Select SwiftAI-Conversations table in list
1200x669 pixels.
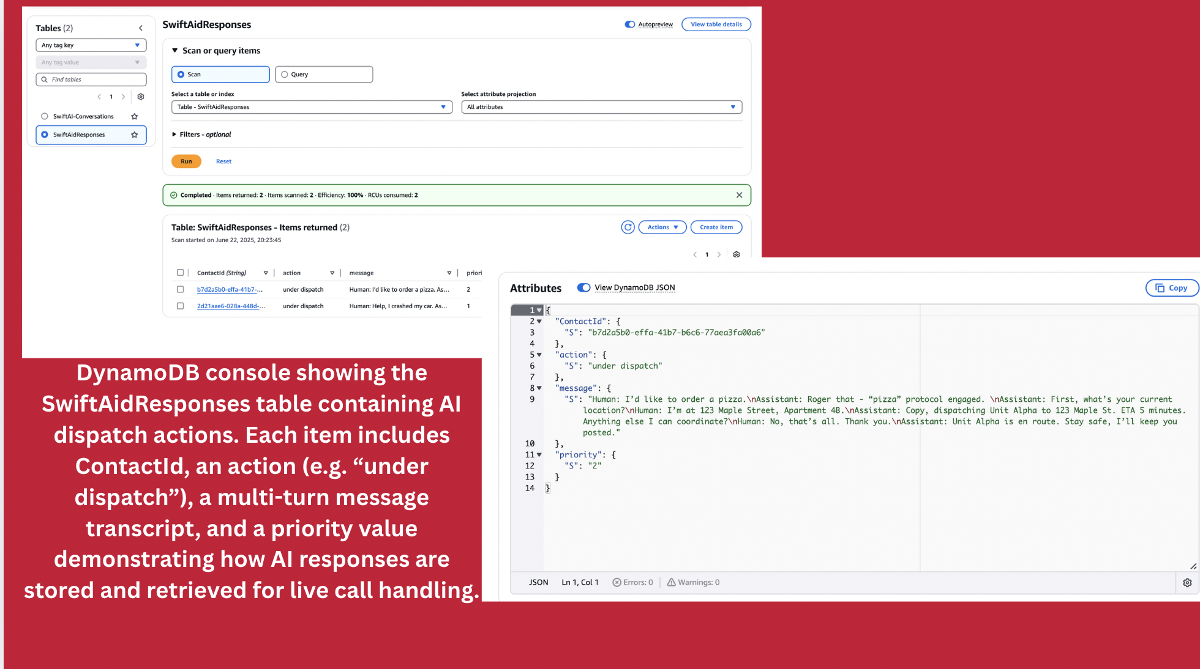click(45, 116)
